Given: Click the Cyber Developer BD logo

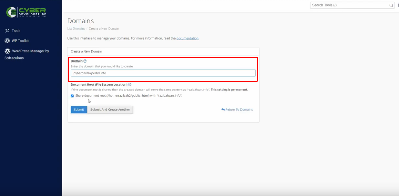Looking at the screenshot, I should [x=26, y=12].
